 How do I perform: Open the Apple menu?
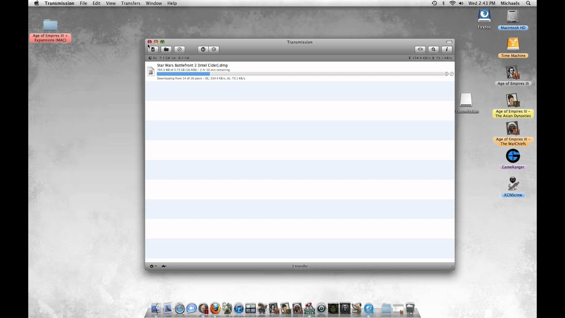pyautogui.click(x=37, y=3)
